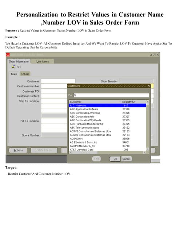This screenshot has width=180, height=233.
Task: Click the folder icon beside SH
Action: 13,67
